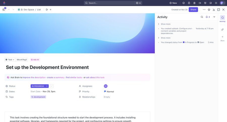Go to next task with down chevron
The image size is (227, 122).
pos(13,10)
